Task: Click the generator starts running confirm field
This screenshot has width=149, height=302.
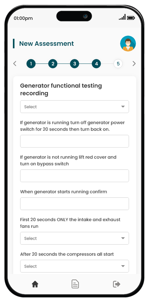Action: pos(75,204)
